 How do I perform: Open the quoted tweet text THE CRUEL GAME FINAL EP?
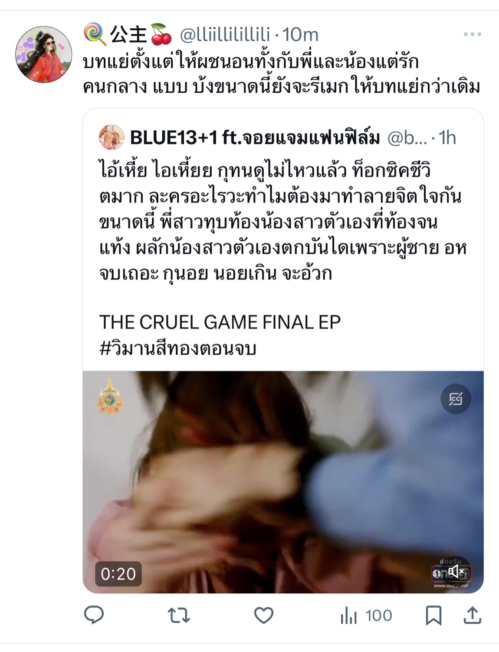click(x=220, y=323)
